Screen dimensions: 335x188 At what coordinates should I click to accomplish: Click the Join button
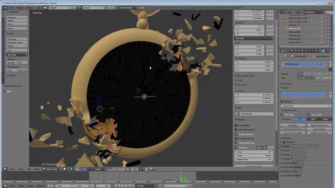click(x=17, y=51)
